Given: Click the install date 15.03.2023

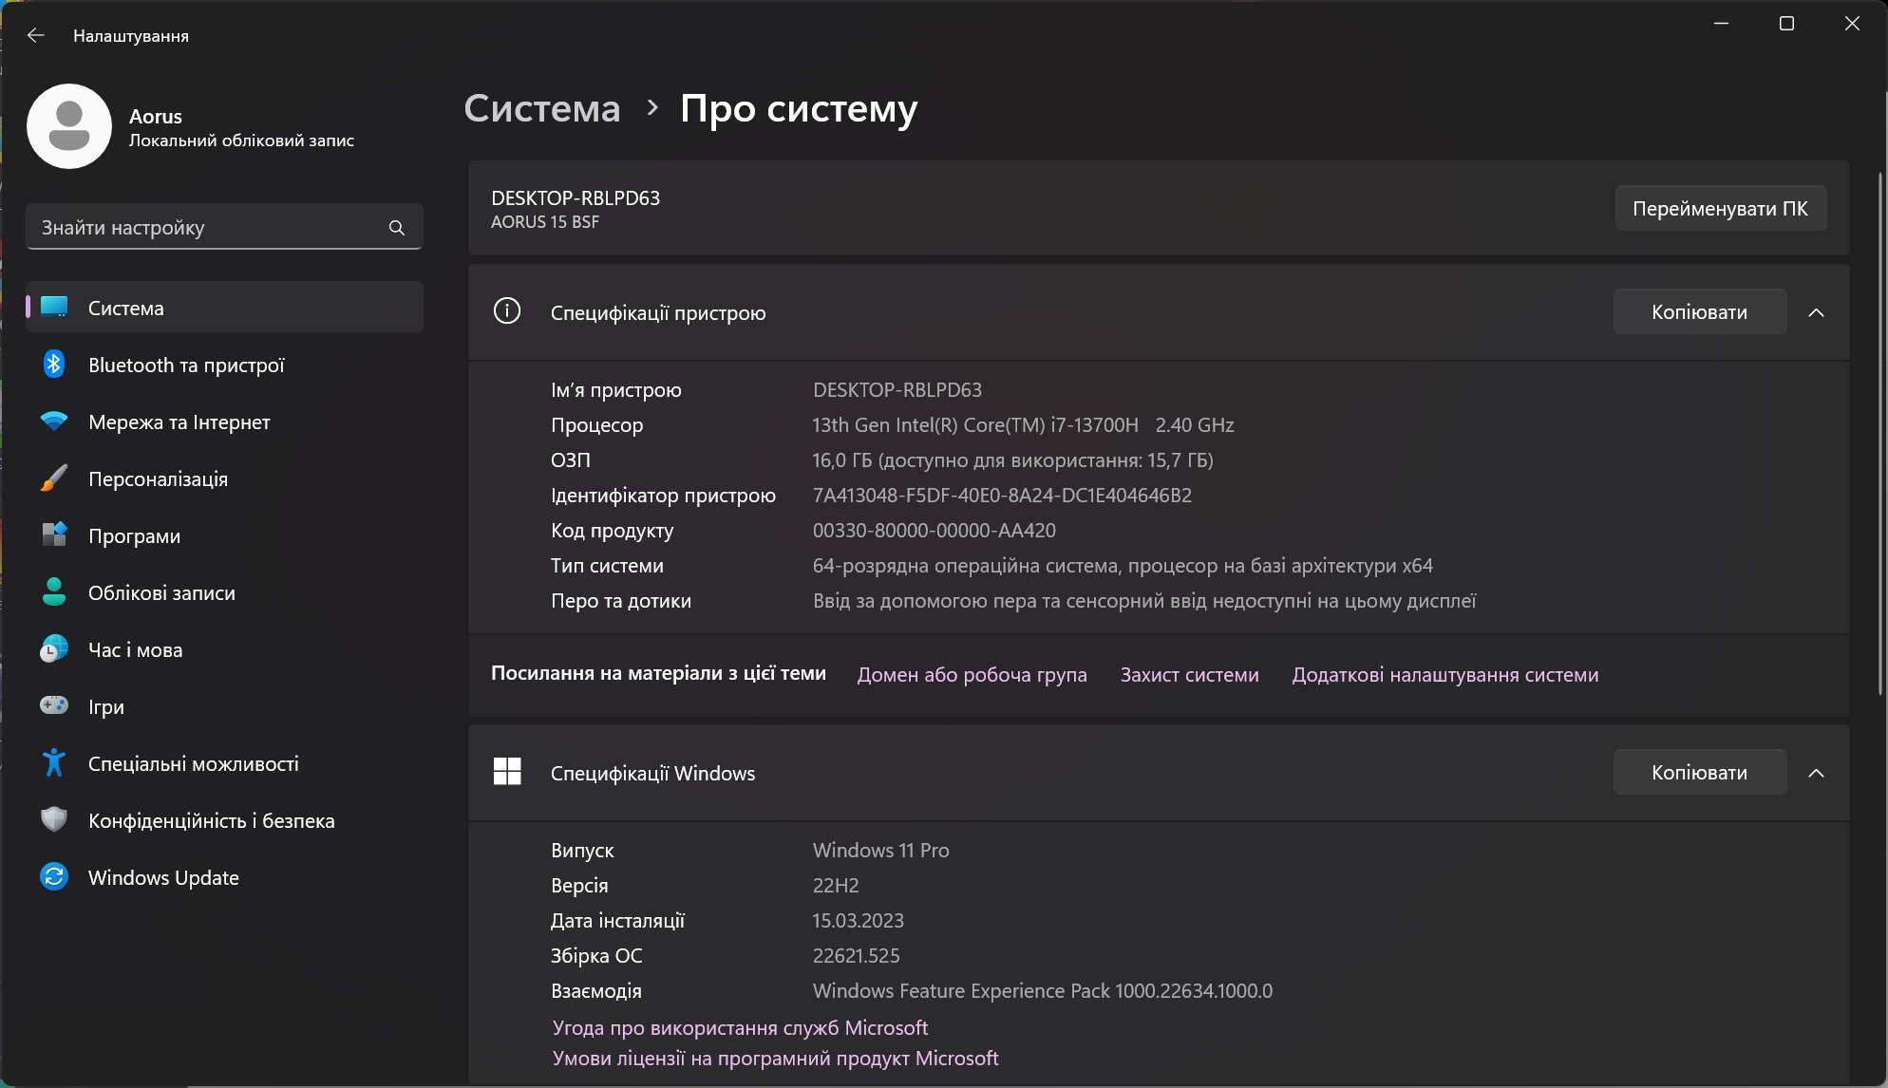Looking at the screenshot, I should point(858,920).
